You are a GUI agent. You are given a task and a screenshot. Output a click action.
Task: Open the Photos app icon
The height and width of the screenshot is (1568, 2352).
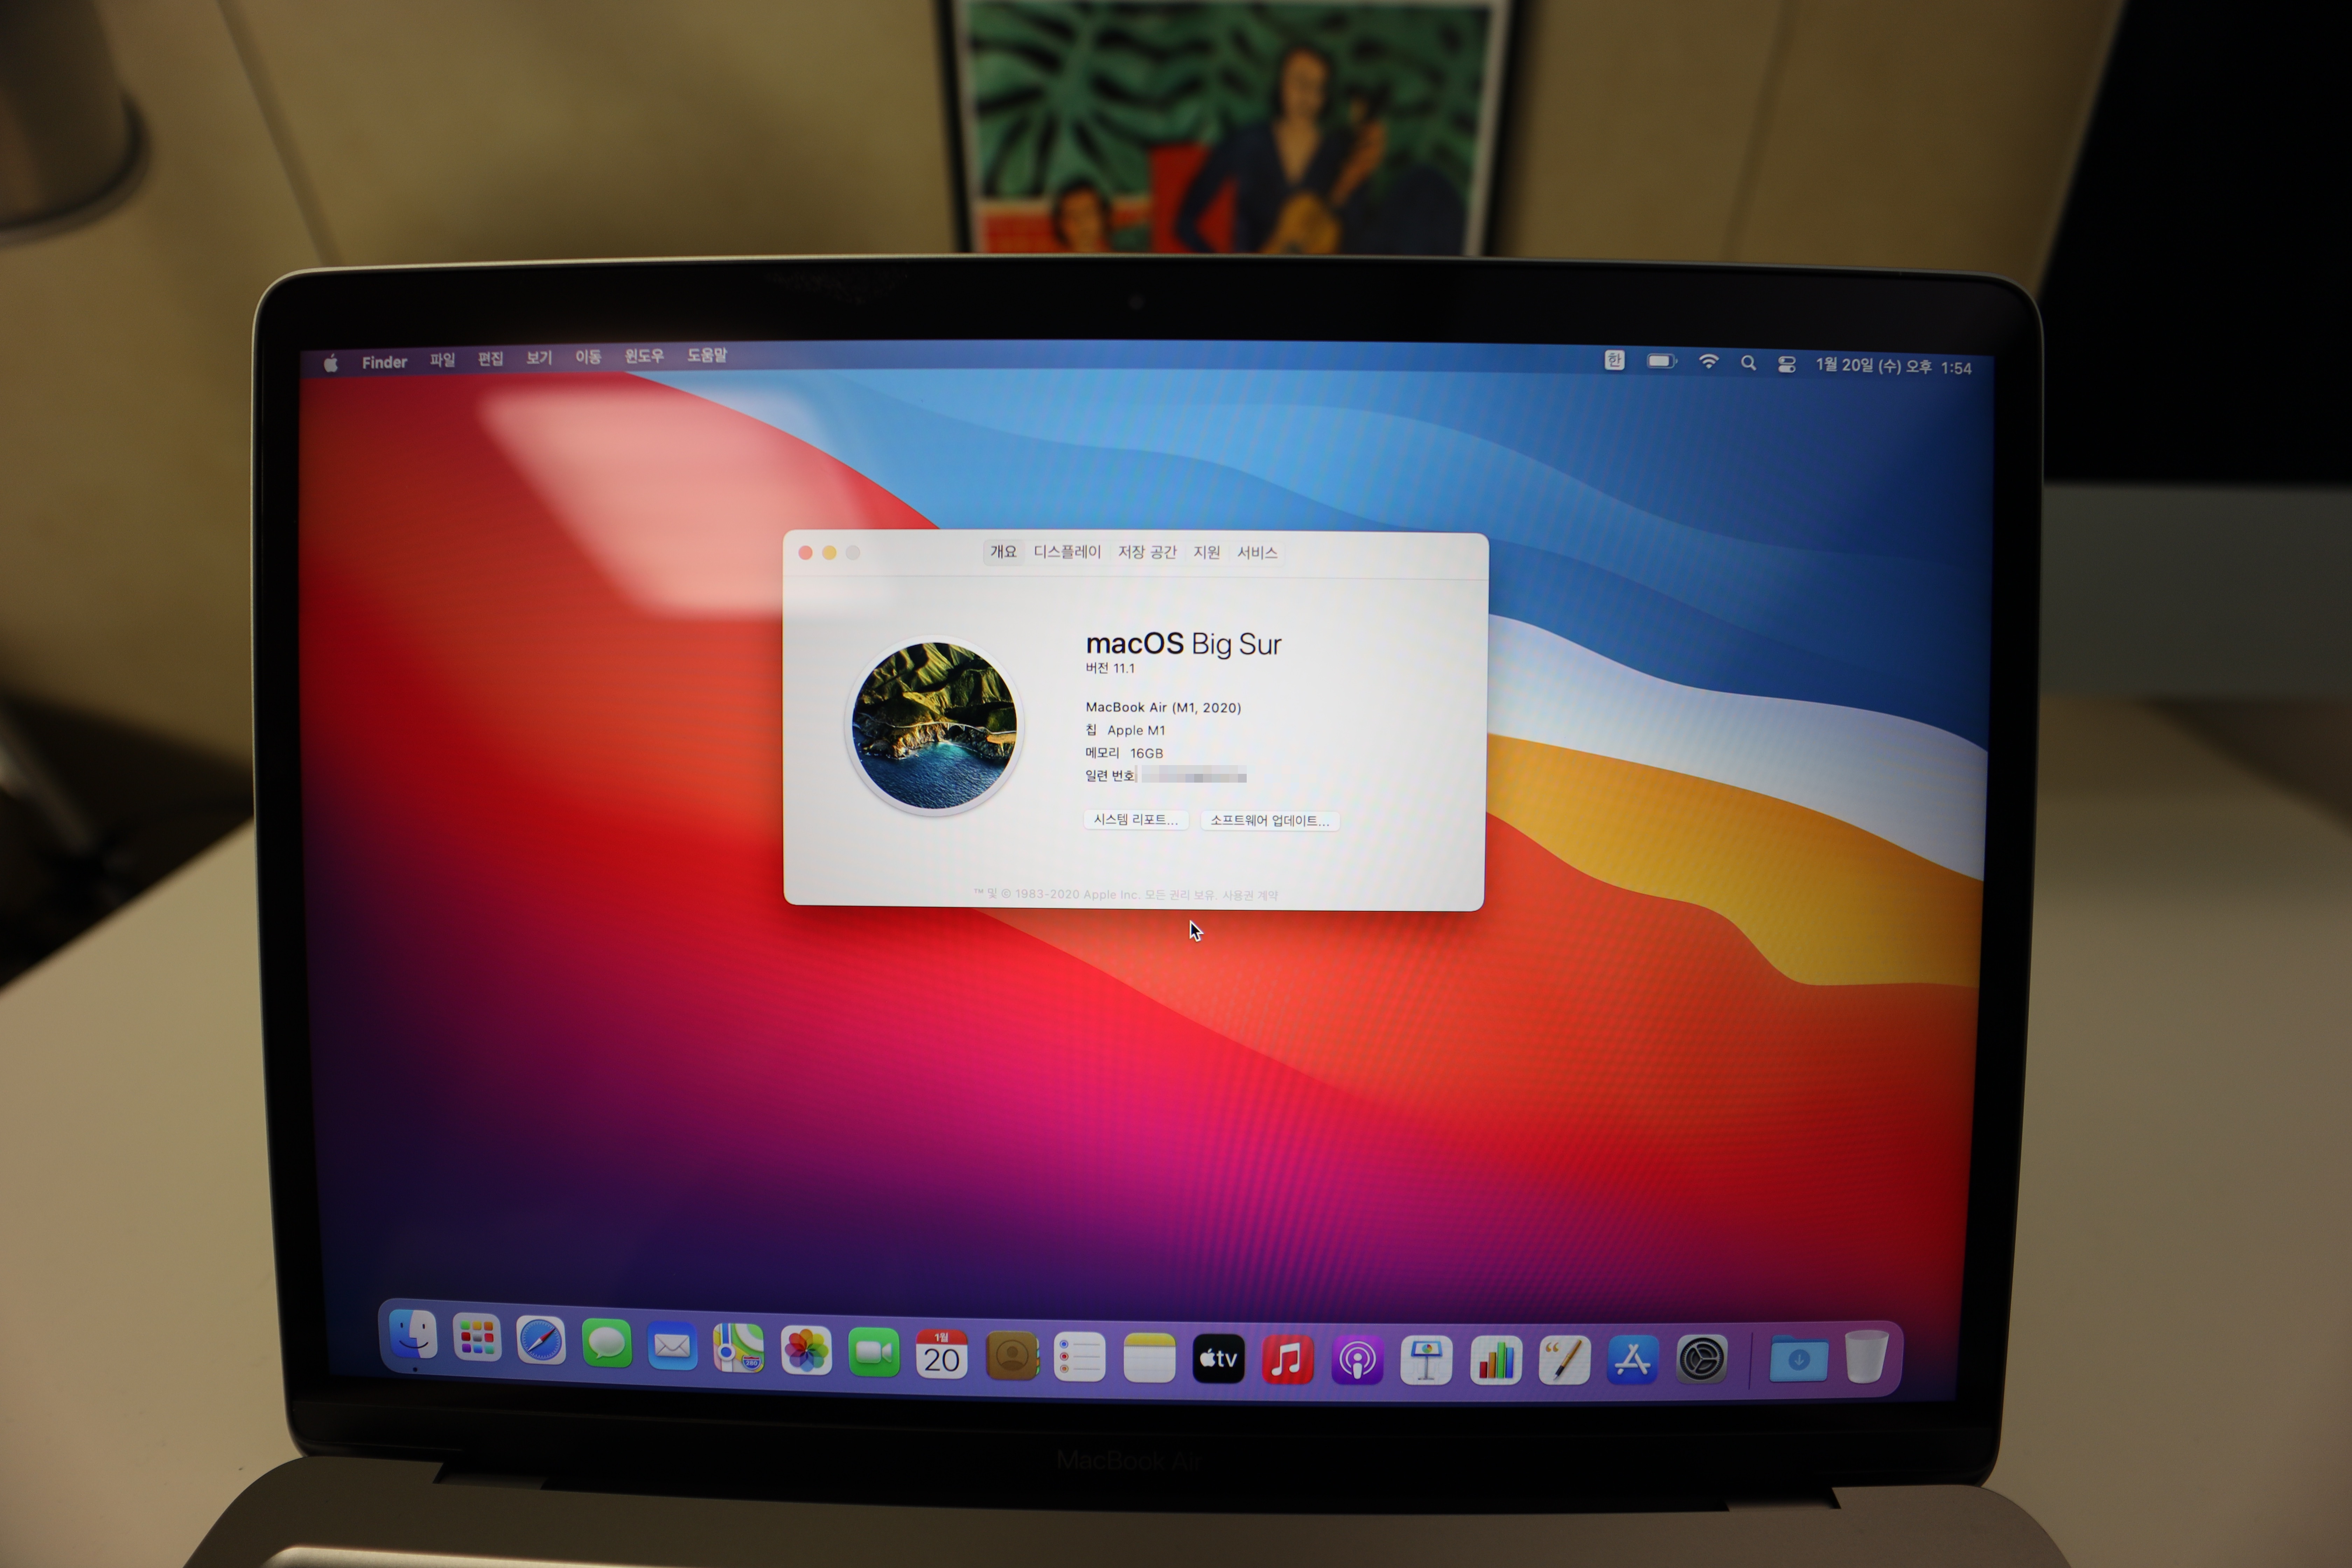[806, 1350]
